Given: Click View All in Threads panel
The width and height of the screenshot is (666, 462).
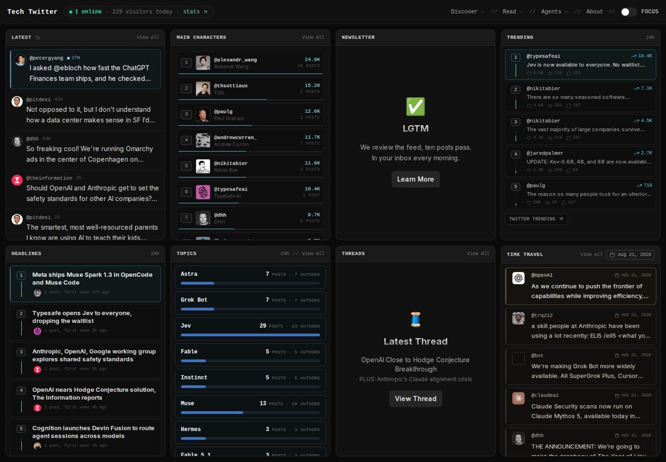Looking at the screenshot, I should coord(478,254).
